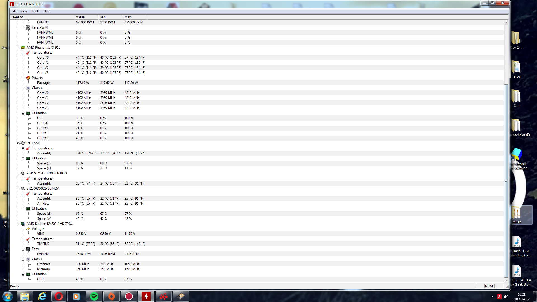The width and height of the screenshot is (537, 302).
Task: Click the Clocks icon under AMD Phenom
Action: [28, 88]
